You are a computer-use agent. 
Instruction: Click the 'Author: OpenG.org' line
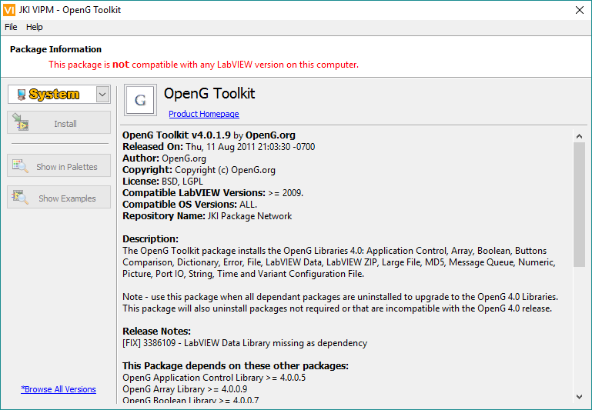[164, 158]
